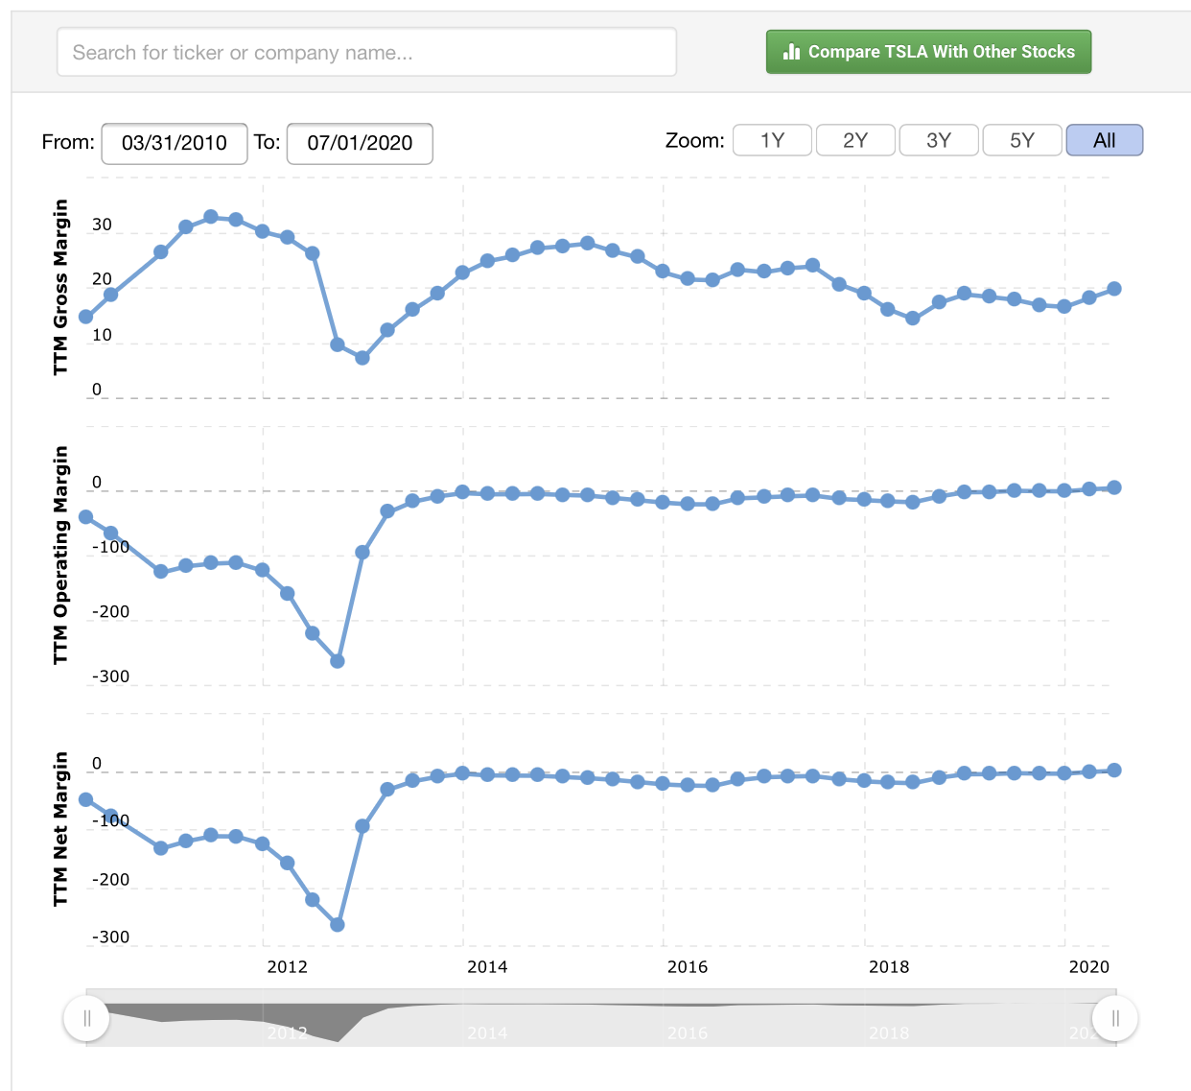This screenshot has height=1091, width=1191.
Task: Click the lowest TTM Net Margin data point
Action: (x=338, y=925)
